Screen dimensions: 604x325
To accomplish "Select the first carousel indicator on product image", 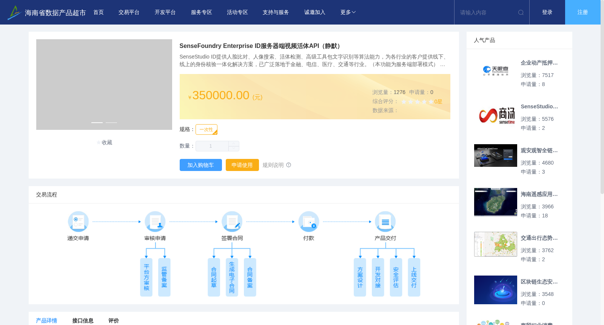I will click(x=97, y=123).
